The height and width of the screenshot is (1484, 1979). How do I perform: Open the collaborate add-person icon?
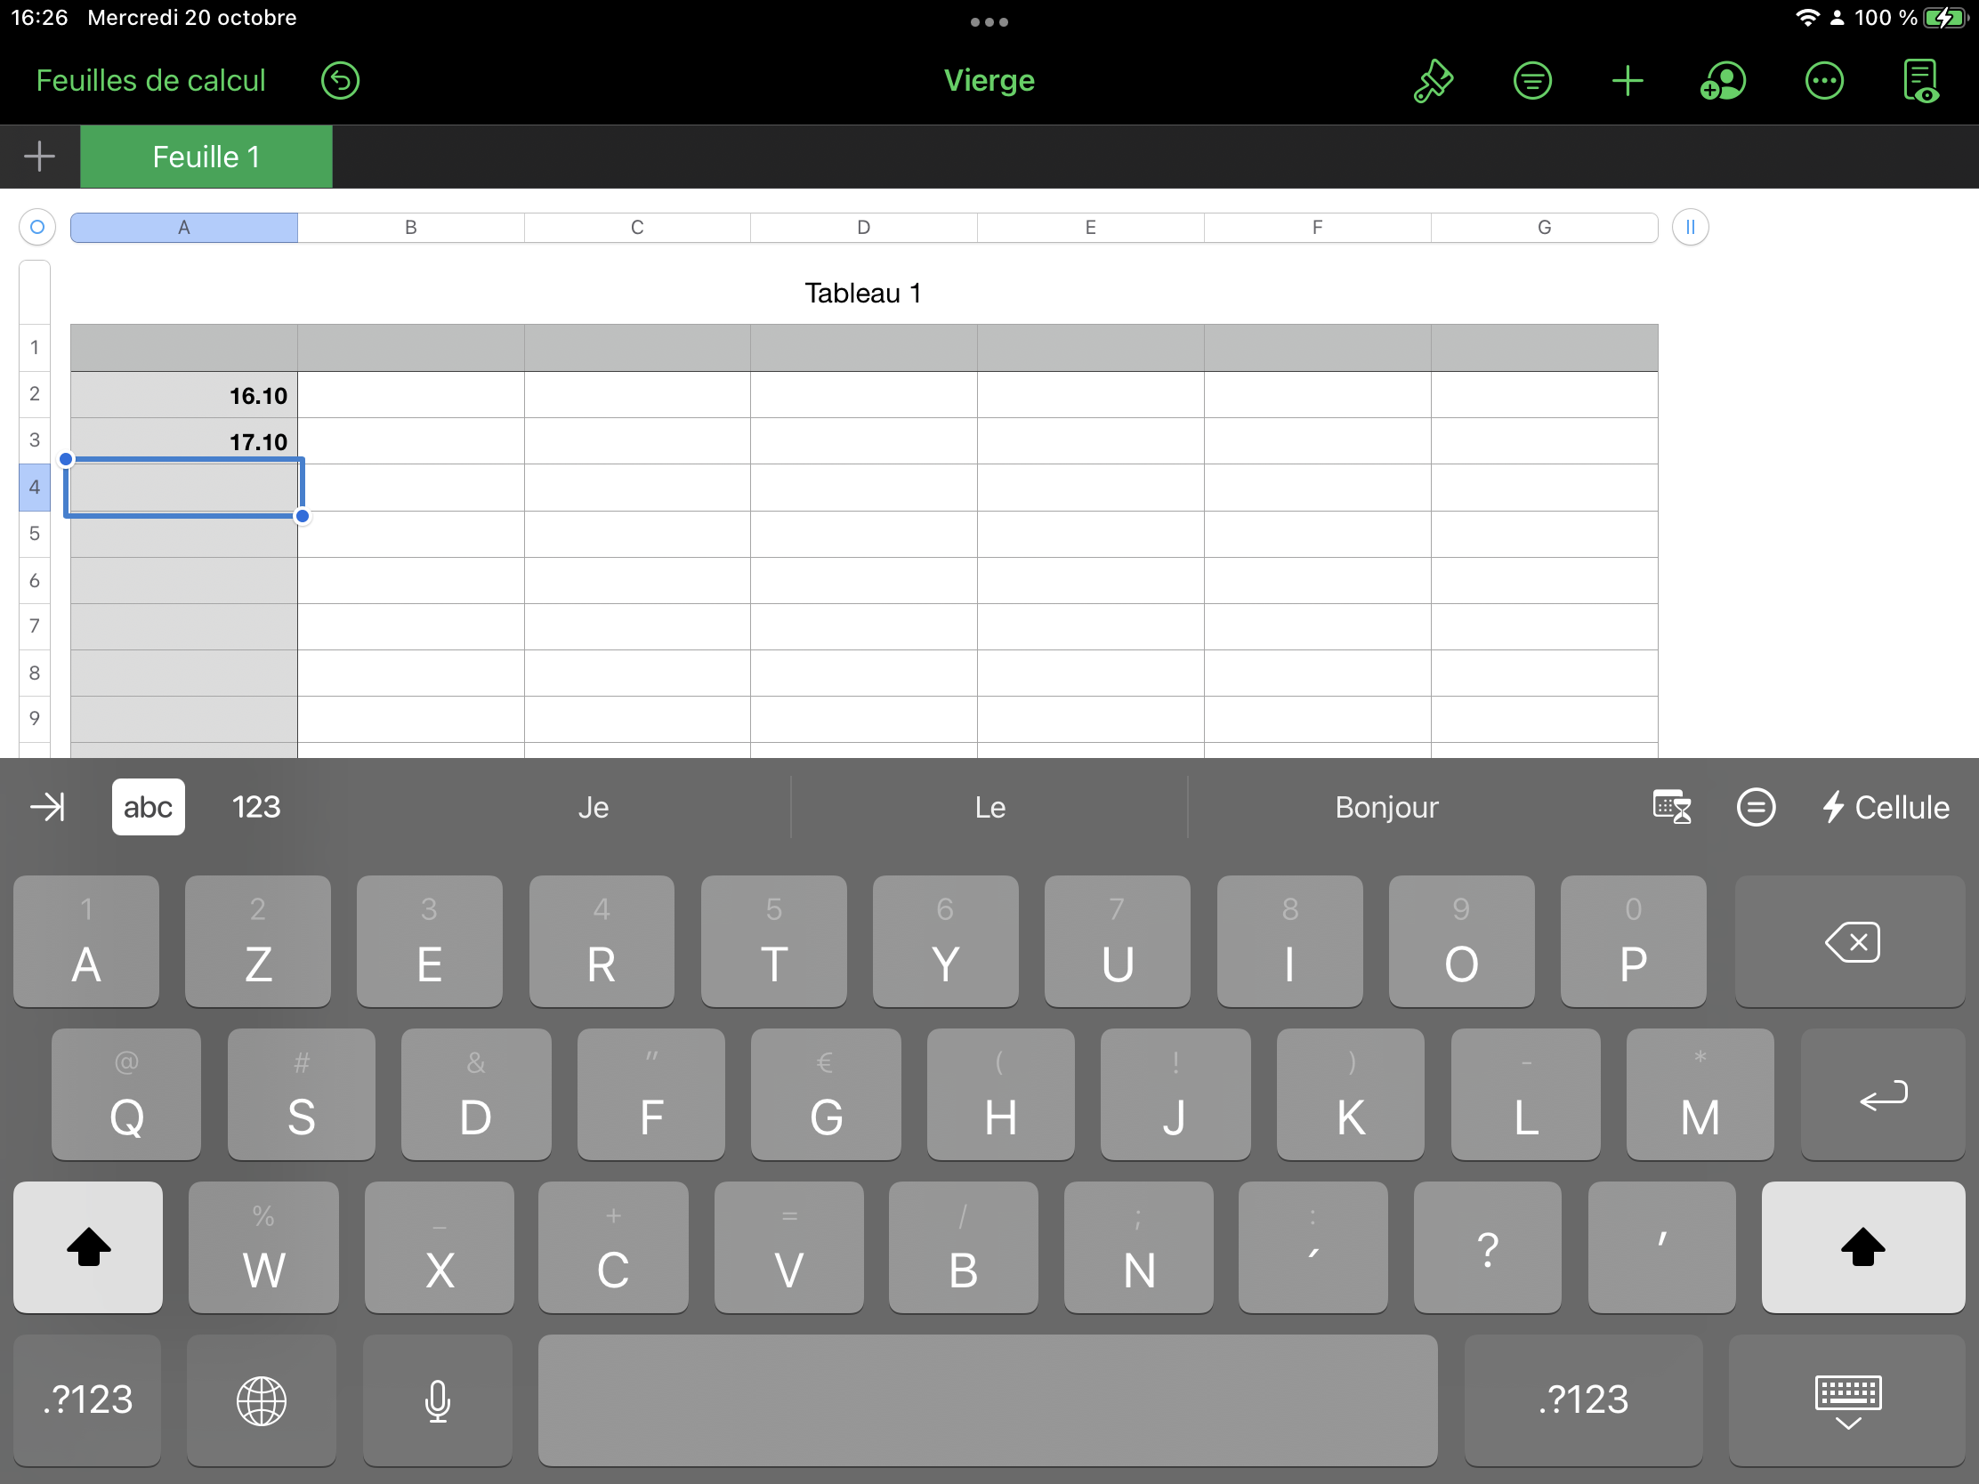(1722, 81)
